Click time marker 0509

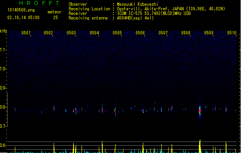click(x=209, y=33)
